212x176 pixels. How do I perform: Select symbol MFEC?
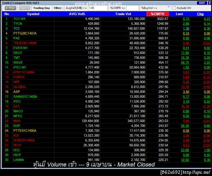pos(18,116)
